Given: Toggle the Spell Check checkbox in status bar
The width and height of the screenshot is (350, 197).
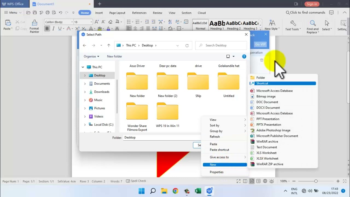Looking at the screenshot, I should tap(128, 181).
